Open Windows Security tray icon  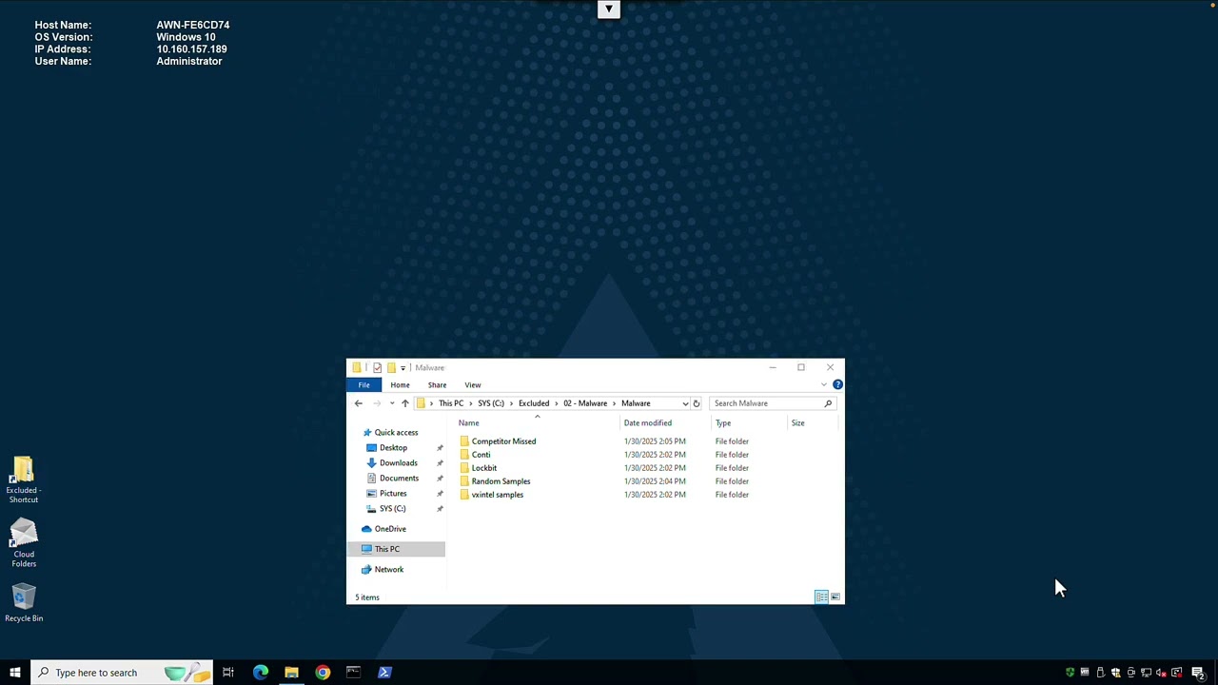coord(1115,673)
